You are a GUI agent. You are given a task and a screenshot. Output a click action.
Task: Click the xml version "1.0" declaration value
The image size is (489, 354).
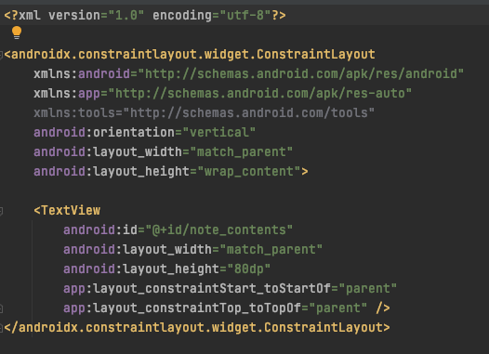click(126, 15)
